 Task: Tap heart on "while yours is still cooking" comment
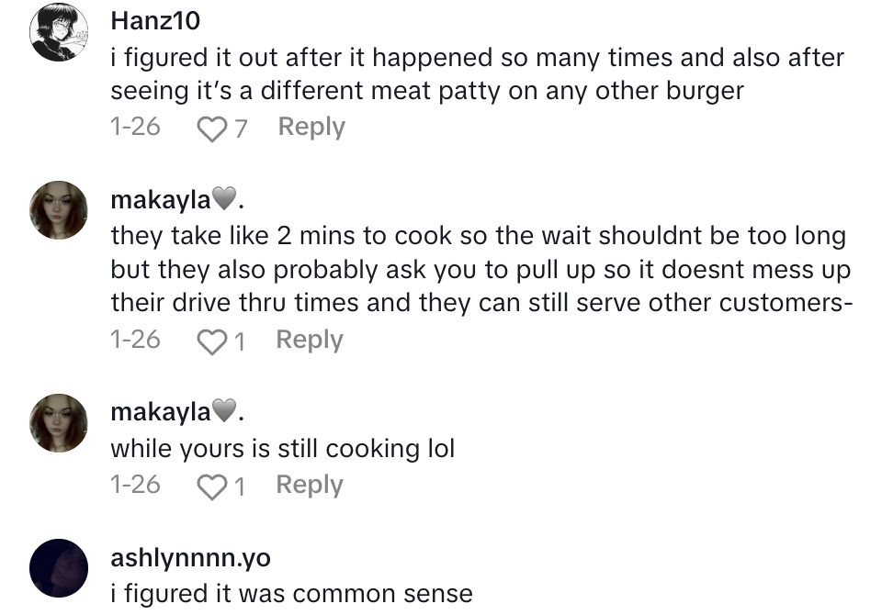tap(212, 486)
